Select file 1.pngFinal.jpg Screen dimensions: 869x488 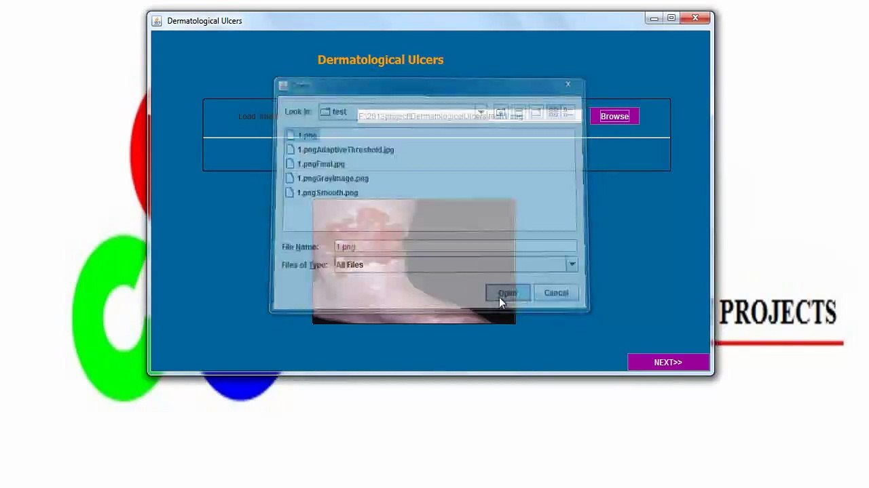(x=316, y=164)
